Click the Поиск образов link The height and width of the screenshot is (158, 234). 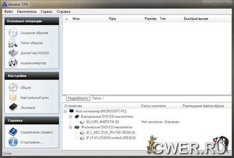(32, 43)
